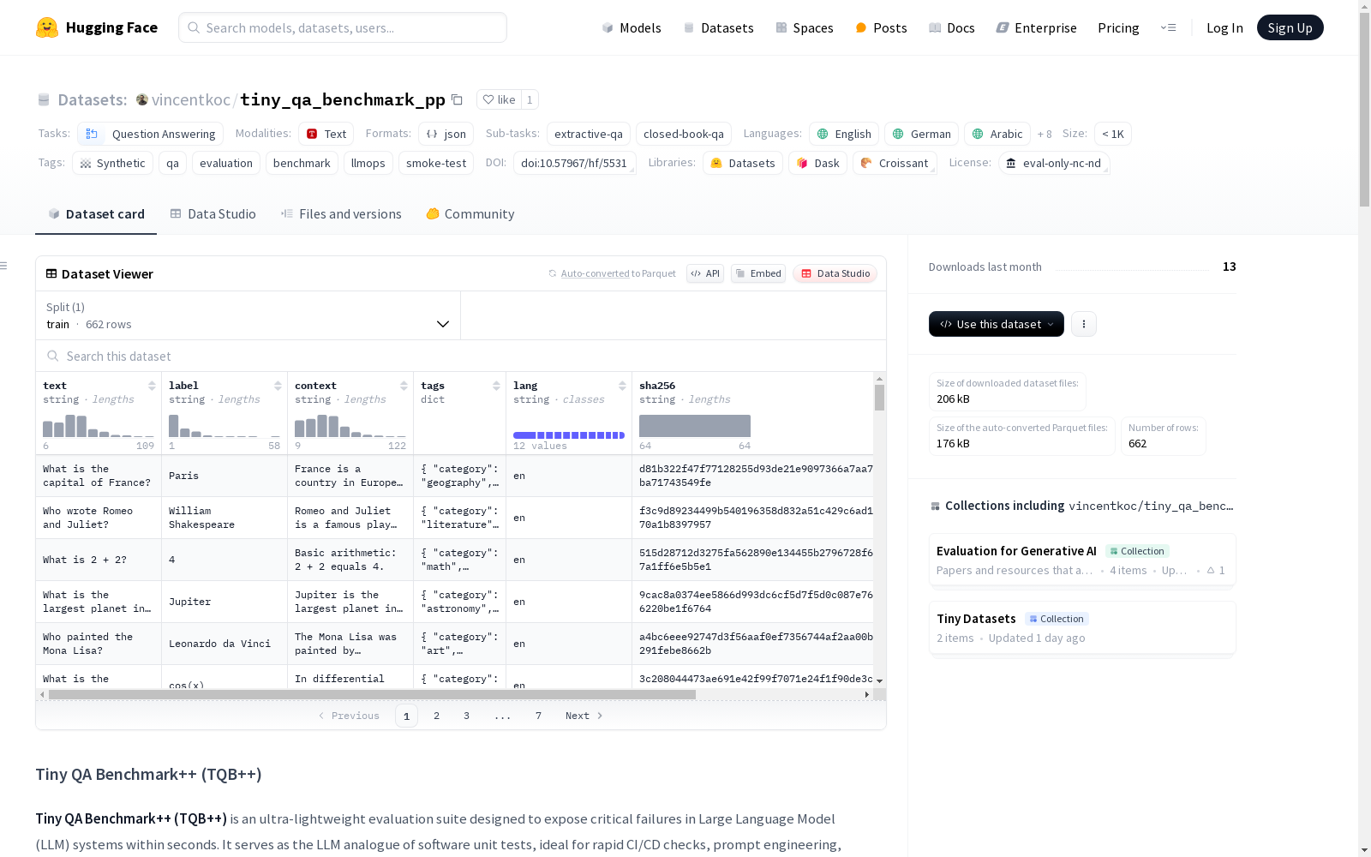1371x857 pixels.
Task: Open the Files and versions tab
Action: [341, 214]
